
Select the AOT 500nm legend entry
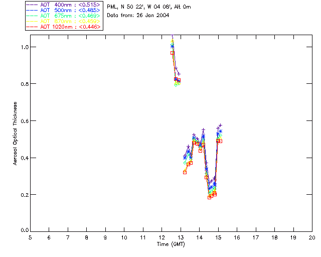(x=64, y=10)
